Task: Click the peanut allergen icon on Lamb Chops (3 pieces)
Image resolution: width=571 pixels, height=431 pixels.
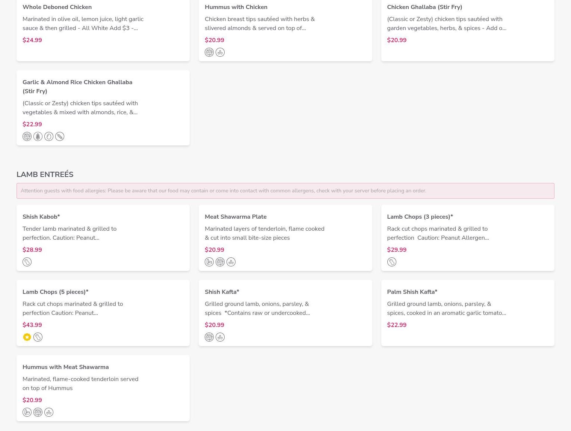Action: click(391, 262)
